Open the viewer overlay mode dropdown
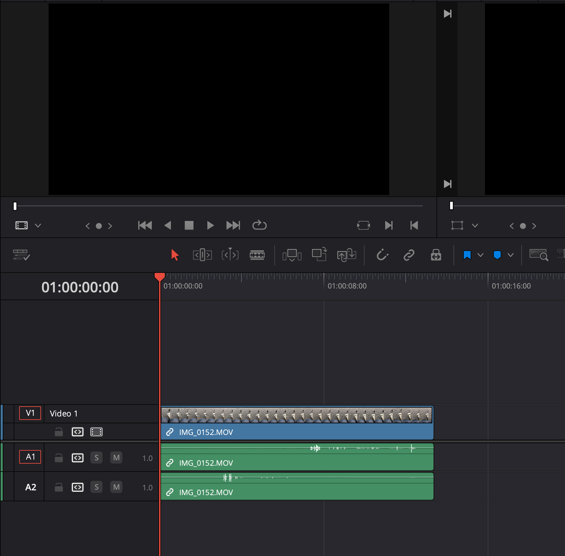 38,226
